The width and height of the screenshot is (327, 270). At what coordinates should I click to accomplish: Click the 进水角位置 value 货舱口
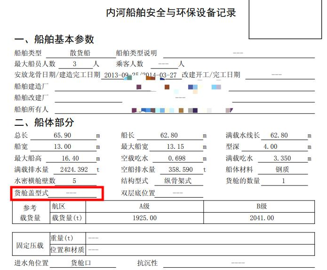pyautogui.click(x=80, y=263)
